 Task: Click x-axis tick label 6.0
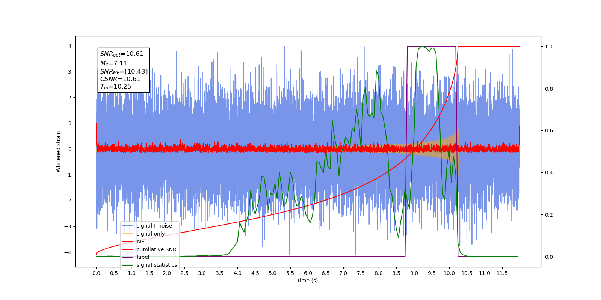308,273
